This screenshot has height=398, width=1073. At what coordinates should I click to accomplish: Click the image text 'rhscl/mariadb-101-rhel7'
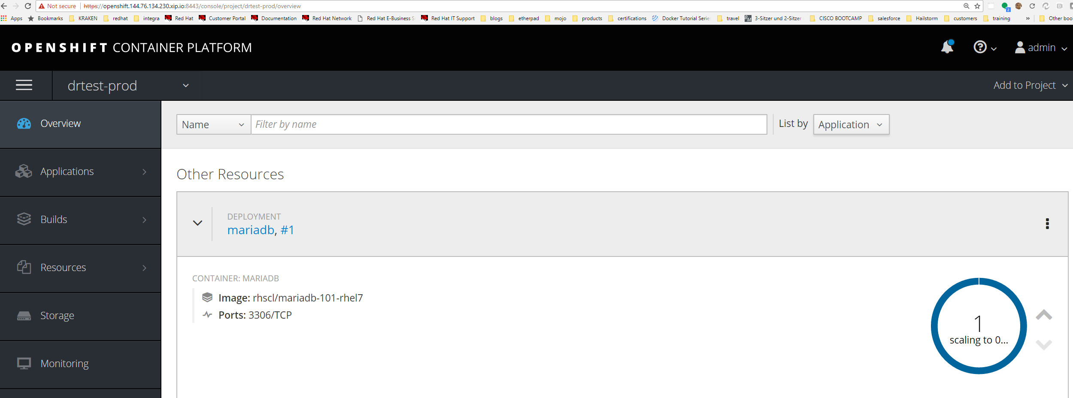tap(308, 298)
